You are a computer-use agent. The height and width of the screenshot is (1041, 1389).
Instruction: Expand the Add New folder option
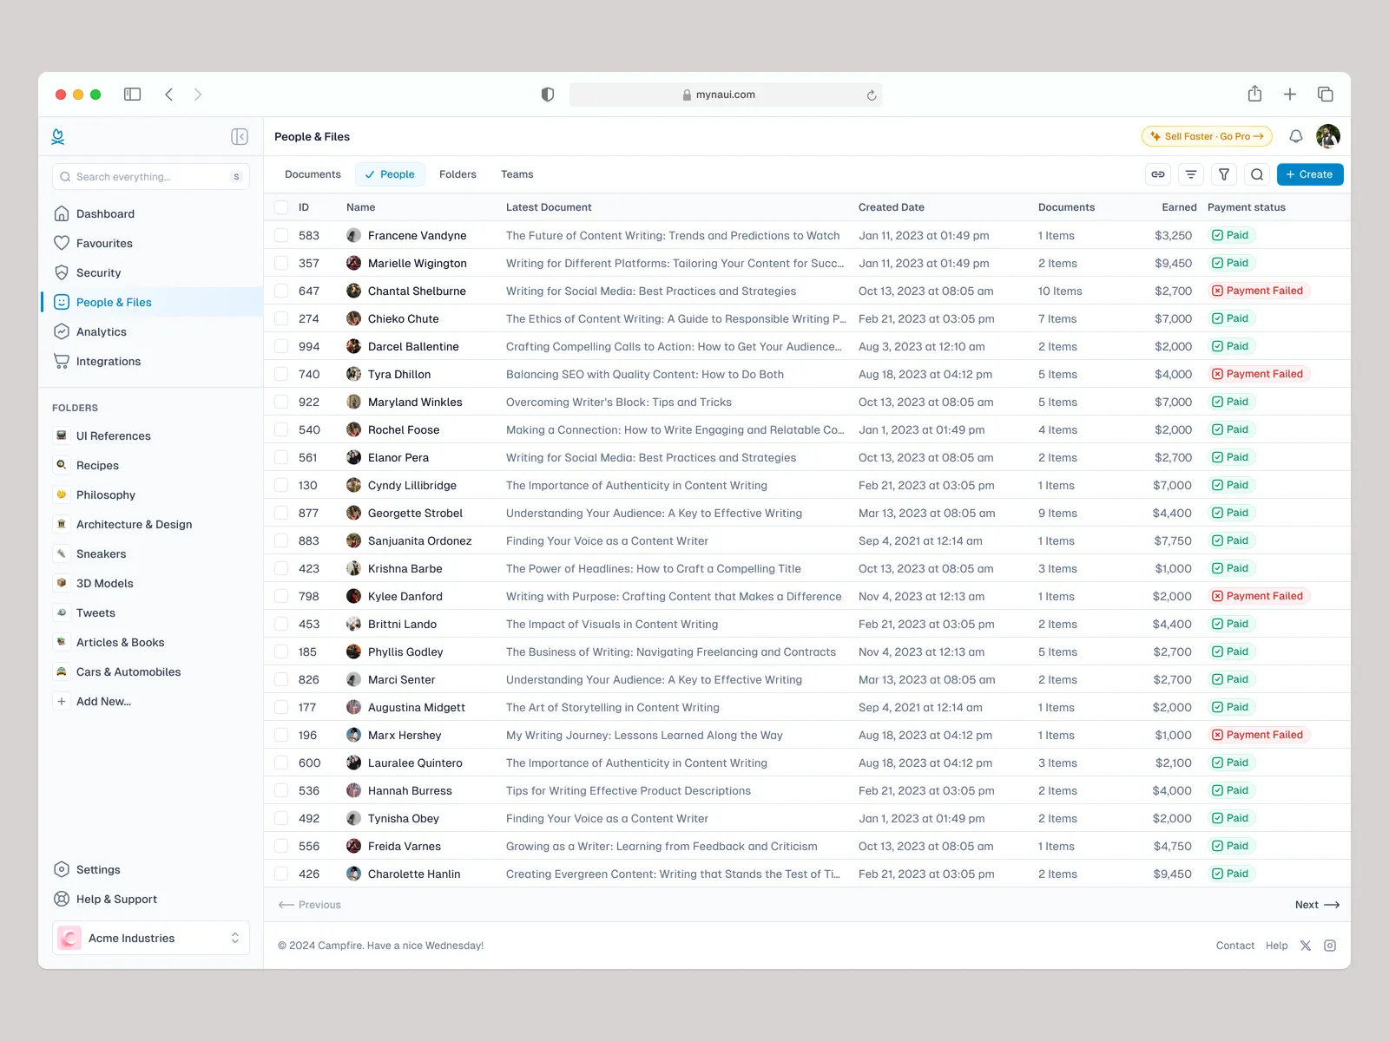[x=102, y=701]
